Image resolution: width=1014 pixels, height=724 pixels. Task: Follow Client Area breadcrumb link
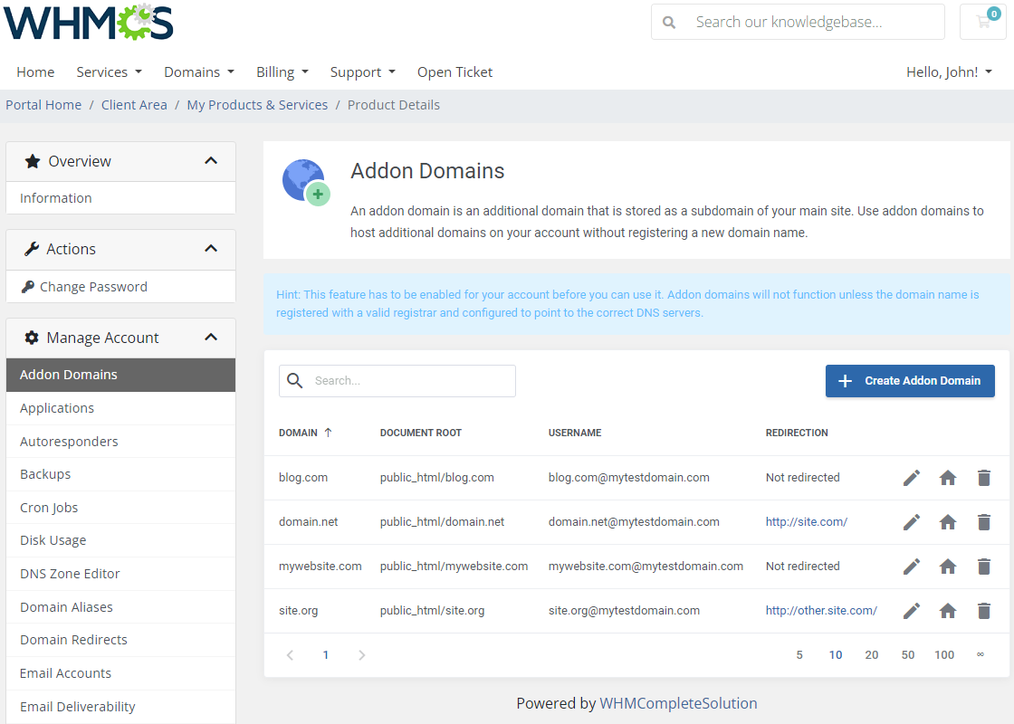pos(134,105)
